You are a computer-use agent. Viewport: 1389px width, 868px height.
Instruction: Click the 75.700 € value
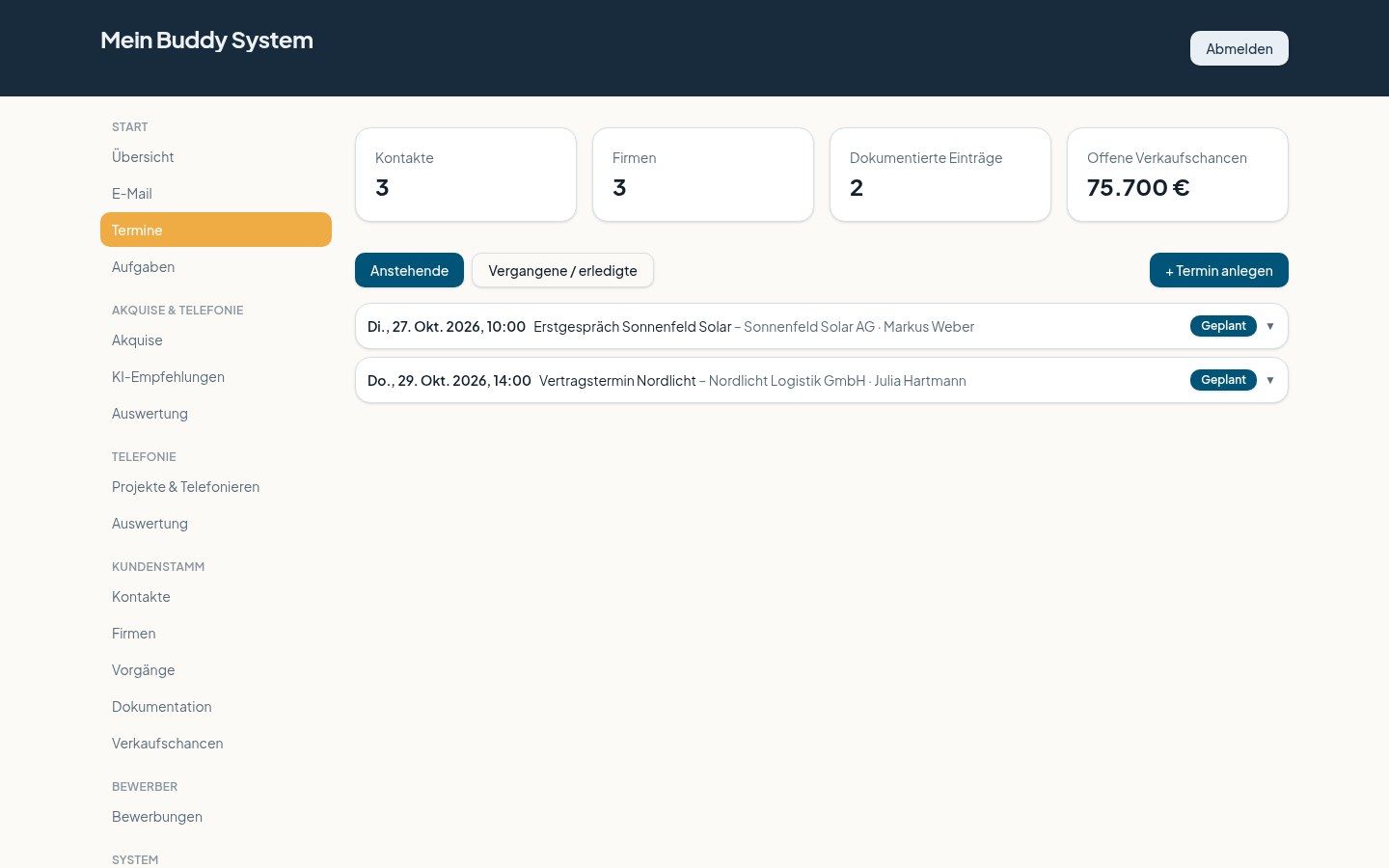point(1138,187)
